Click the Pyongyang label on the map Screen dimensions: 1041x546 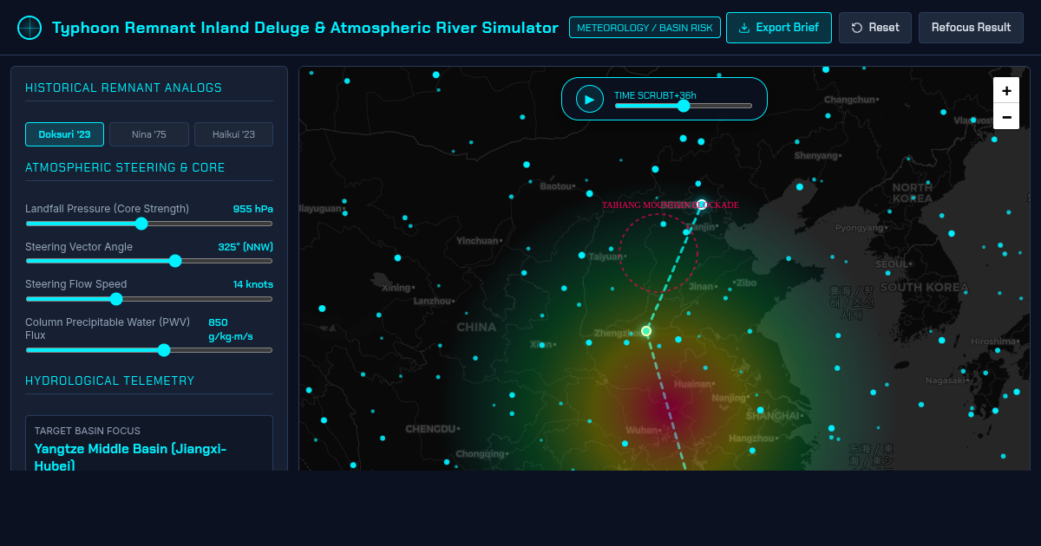coord(859,228)
